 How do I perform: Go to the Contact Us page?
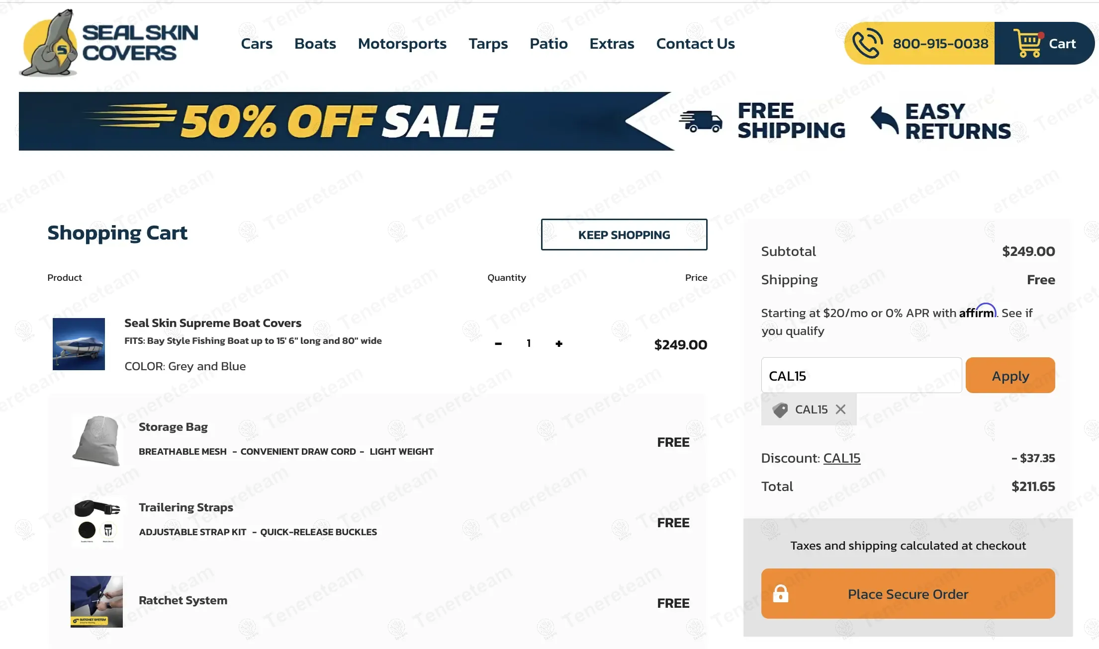pyautogui.click(x=695, y=44)
